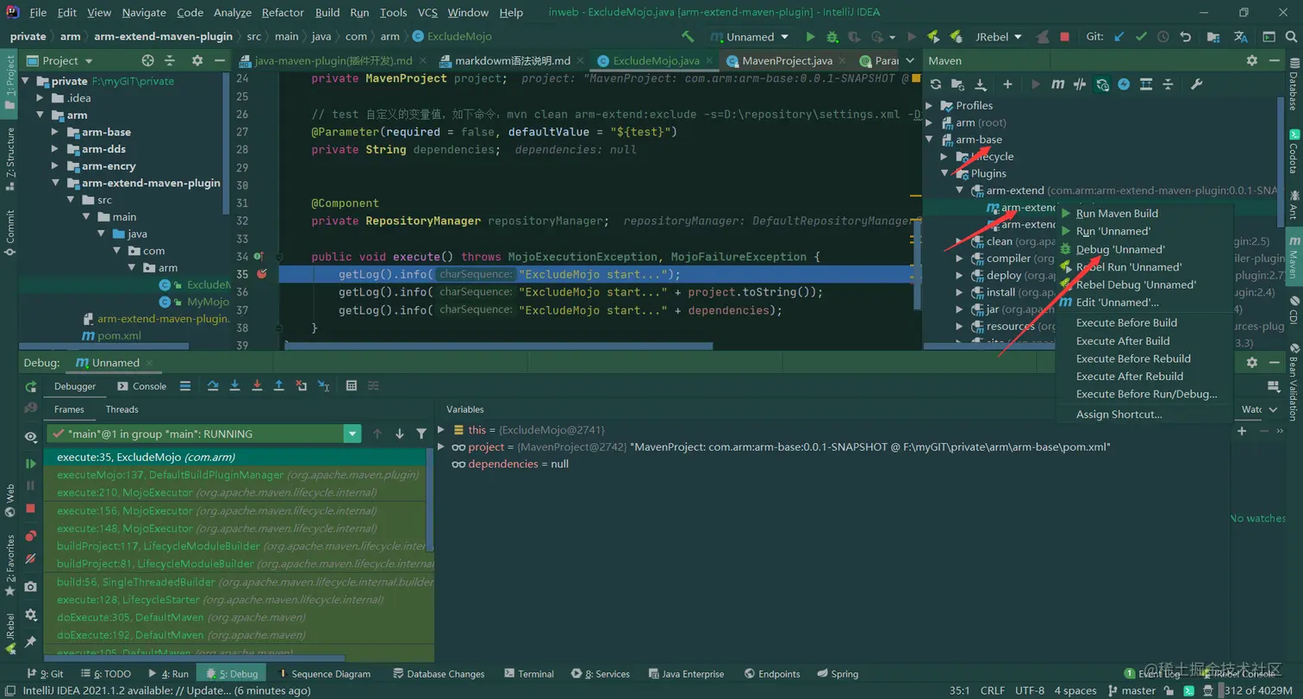This screenshot has width=1303, height=699.
Task: Click Step Over debugger icon
Action: tap(213, 385)
